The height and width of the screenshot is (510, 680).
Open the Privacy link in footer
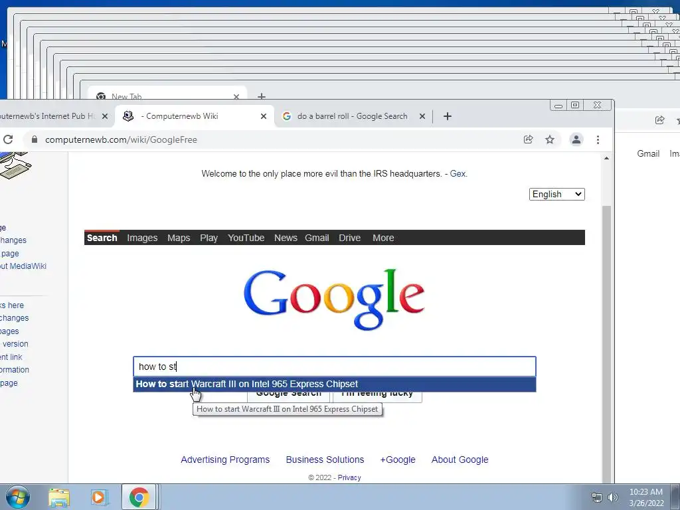[x=349, y=477]
